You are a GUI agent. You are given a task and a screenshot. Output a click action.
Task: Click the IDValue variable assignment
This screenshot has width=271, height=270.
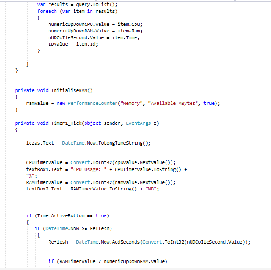(x=58, y=44)
